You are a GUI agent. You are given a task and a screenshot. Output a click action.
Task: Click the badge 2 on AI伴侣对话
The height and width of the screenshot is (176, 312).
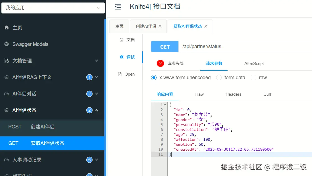click(89, 94)
